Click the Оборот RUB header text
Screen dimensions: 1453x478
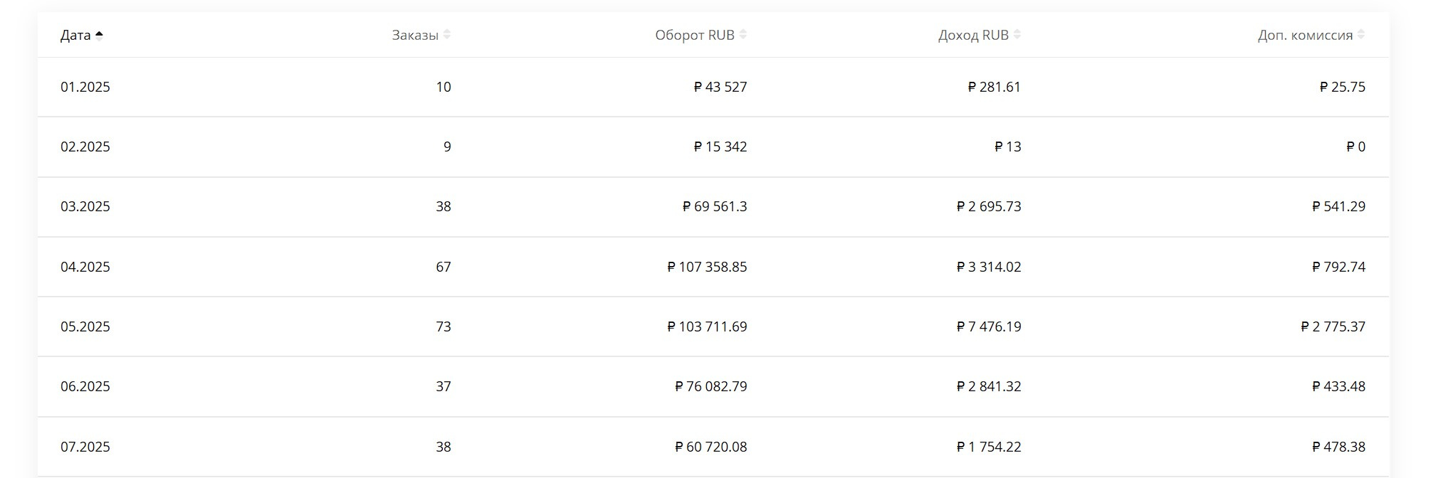click(694, 36)
